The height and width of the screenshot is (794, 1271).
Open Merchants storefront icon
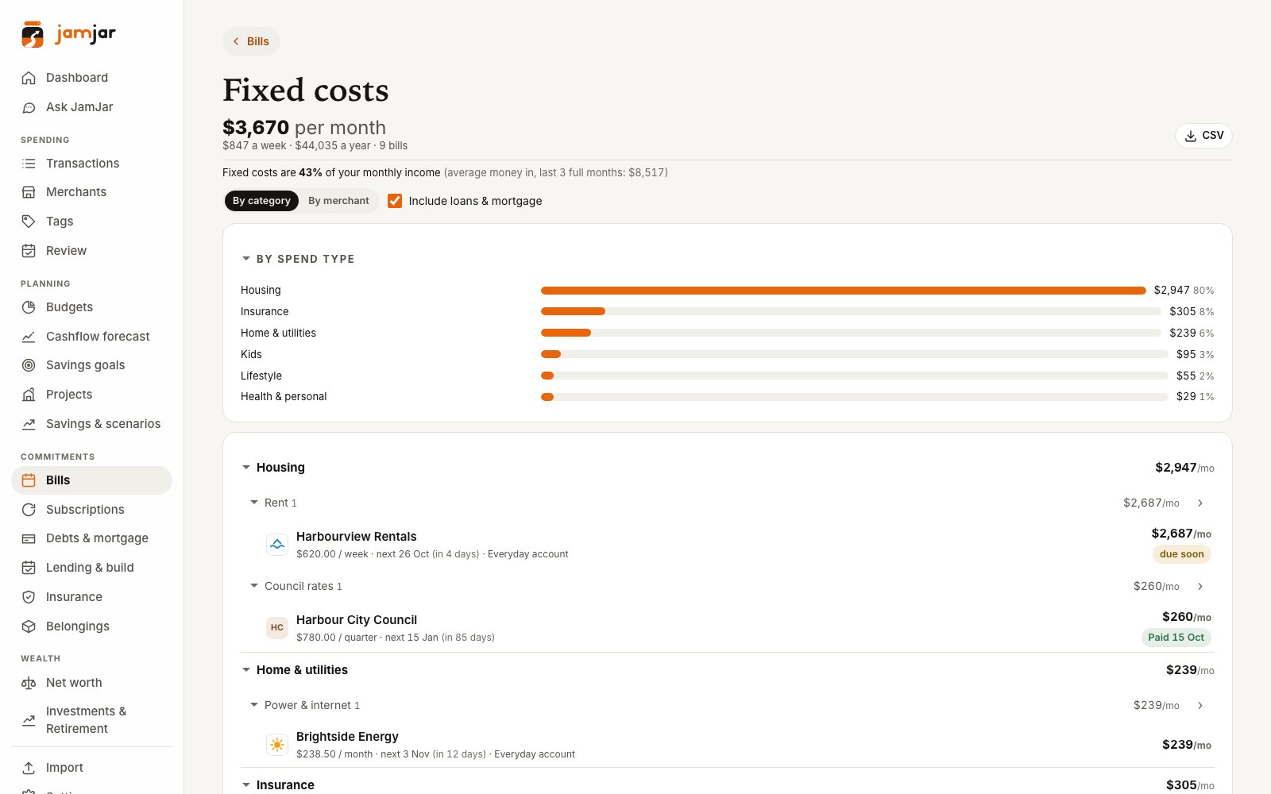pyautogui.click(x=29, y=192)
